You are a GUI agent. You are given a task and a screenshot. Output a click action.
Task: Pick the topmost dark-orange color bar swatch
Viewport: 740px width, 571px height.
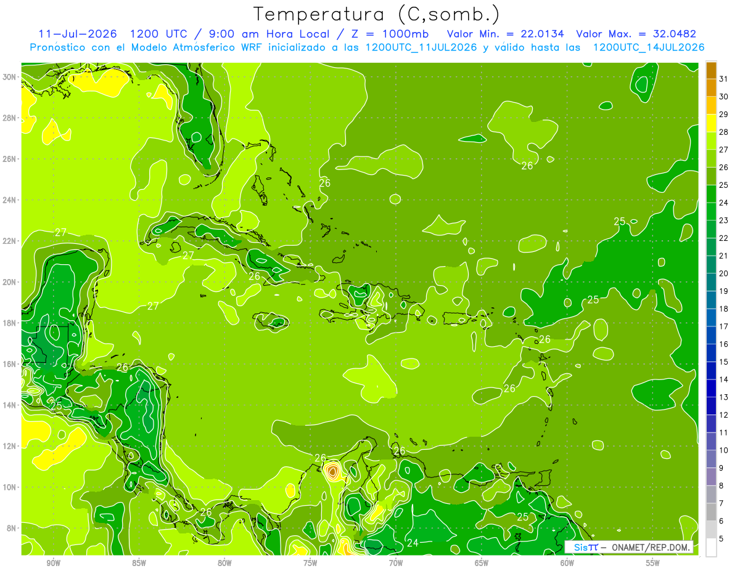711,70
